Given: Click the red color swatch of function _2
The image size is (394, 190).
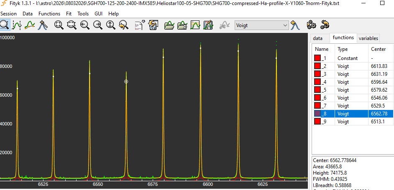Looking at the screenshot, I should coord(317,66).
